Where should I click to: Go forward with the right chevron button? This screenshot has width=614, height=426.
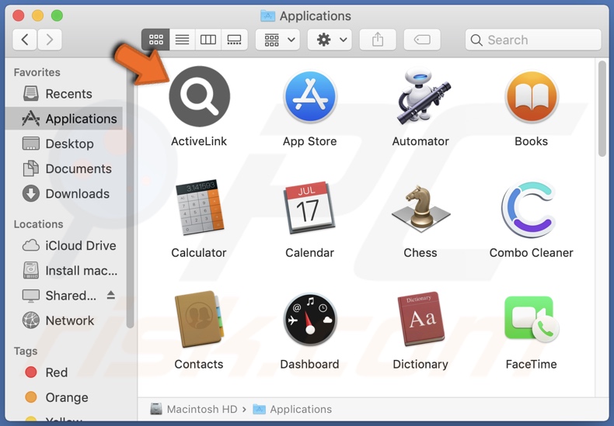(x=49, y=40)
